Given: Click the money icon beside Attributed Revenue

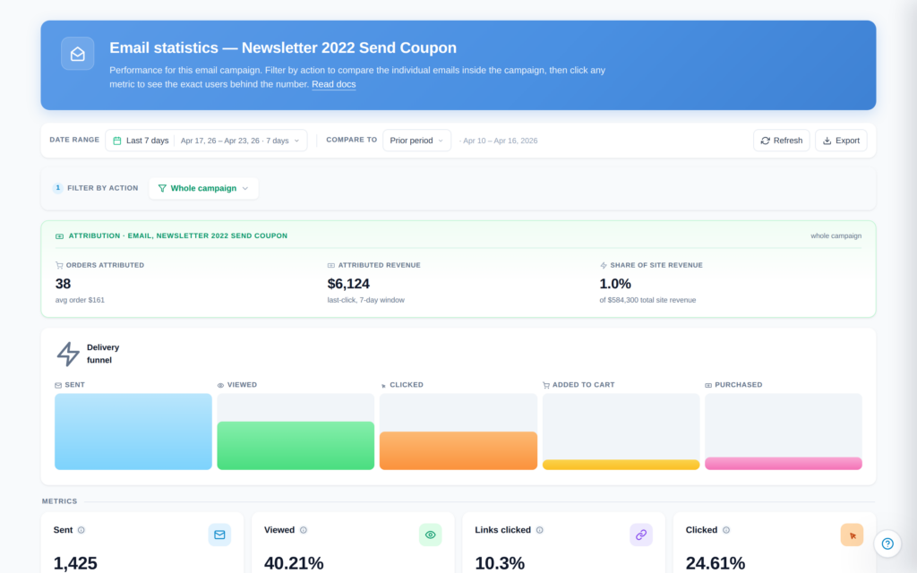Looking at the screenshot, I should tap(331, 265).
